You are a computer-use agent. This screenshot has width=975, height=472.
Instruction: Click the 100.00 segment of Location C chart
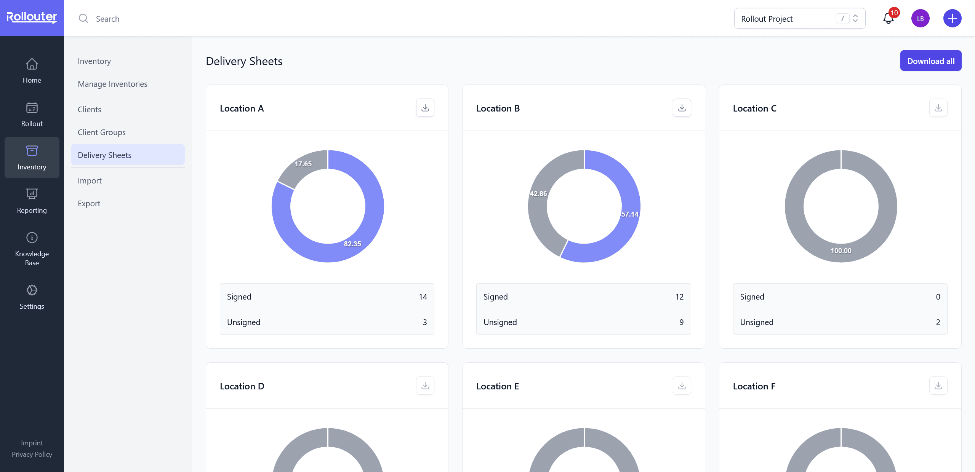click(x=841, y=251)
